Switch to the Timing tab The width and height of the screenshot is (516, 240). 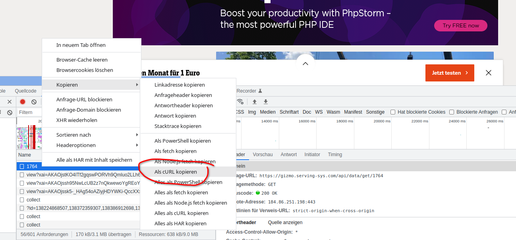coord(335,155)
